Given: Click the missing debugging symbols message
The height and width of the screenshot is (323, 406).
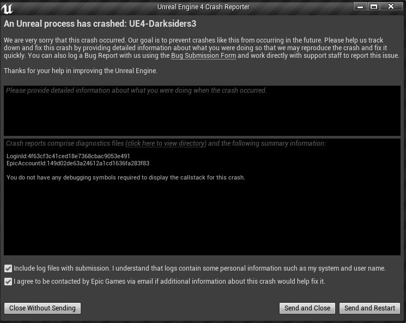Looking at the screenshot, I should tap(125, 177).
